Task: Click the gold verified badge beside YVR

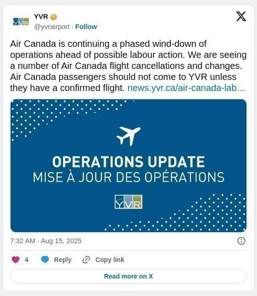Action: point(53,17)
